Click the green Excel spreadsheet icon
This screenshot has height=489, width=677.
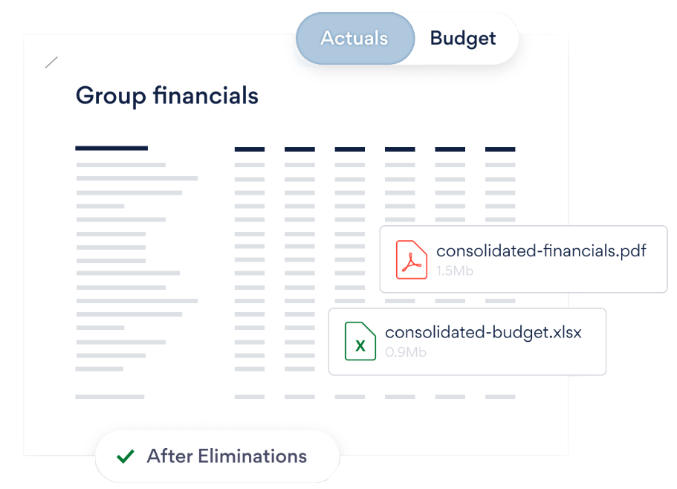360,341
